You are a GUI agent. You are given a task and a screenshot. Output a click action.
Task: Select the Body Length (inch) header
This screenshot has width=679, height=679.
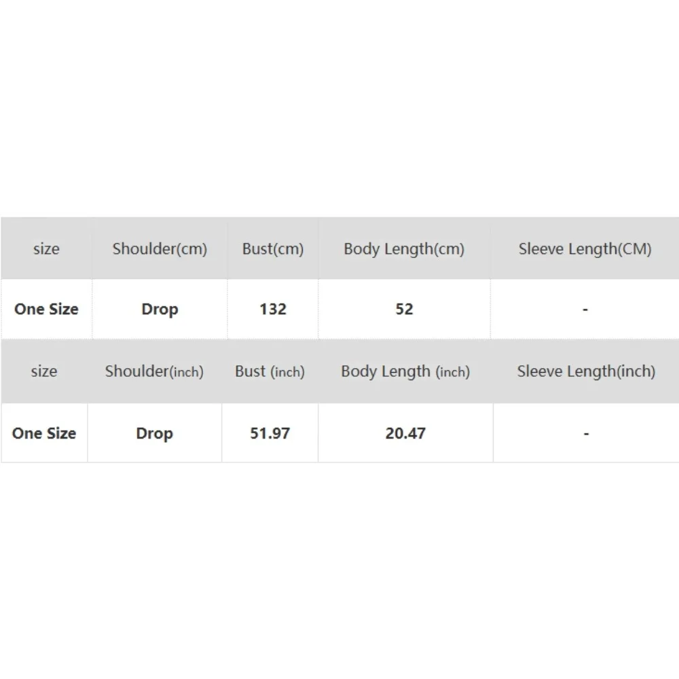[405, 371]
